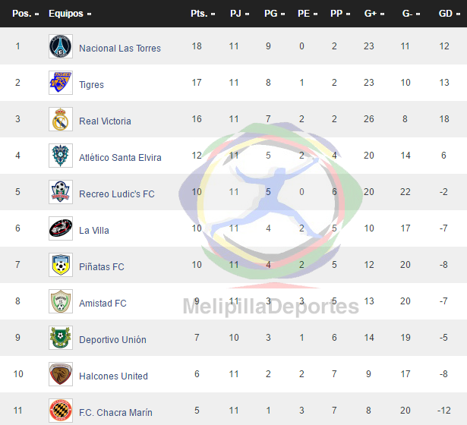Click the Recreo Ludic's FC logo
467x425 pixels.
61,192
